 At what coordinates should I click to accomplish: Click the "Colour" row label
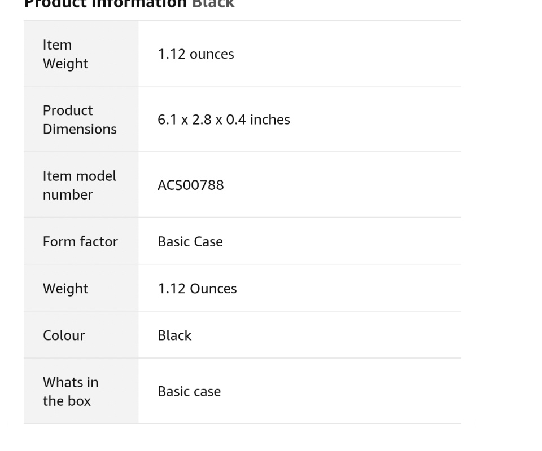[x=63, y=335]
